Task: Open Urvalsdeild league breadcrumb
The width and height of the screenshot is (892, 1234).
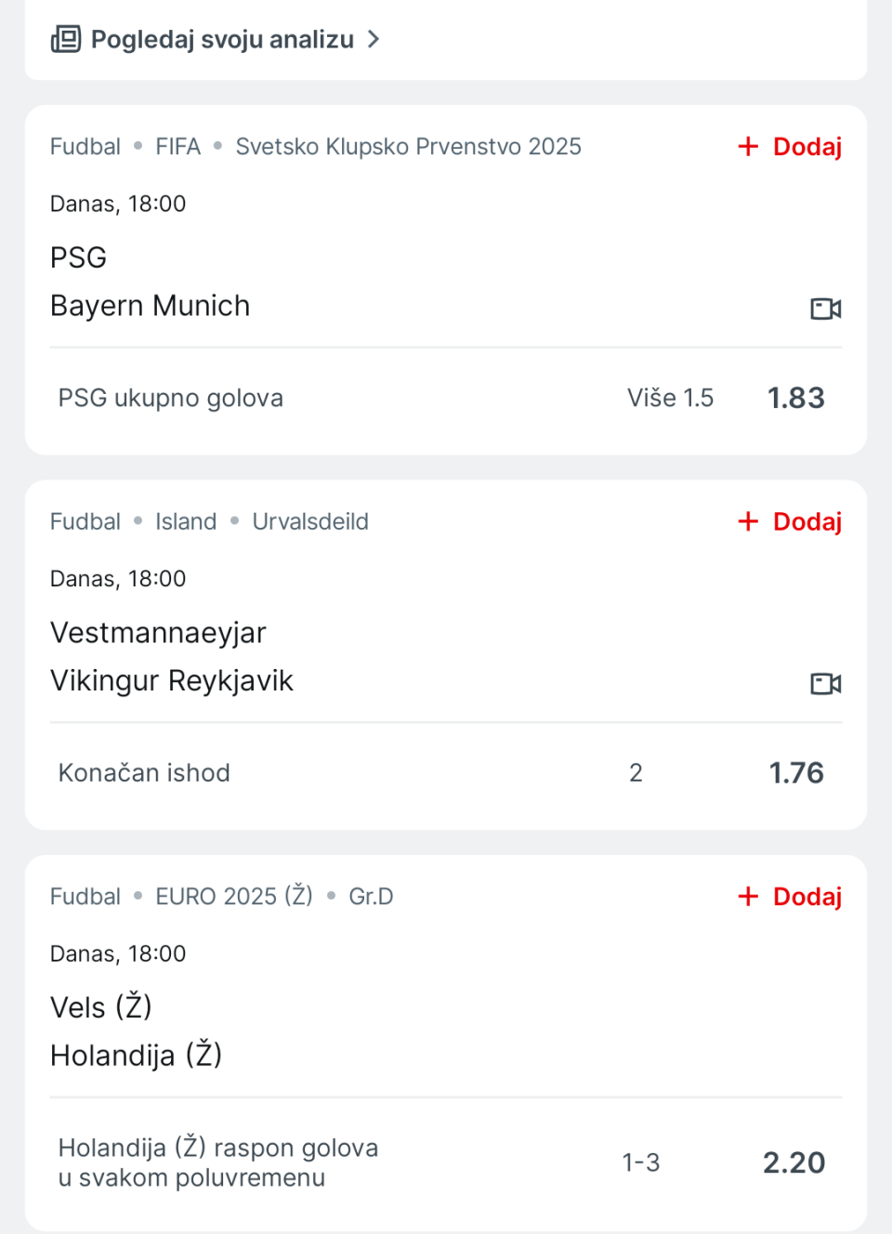Action: 310,521
